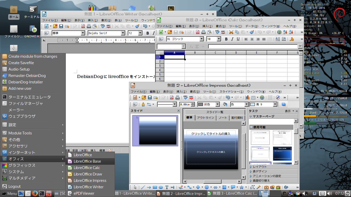The width and height of the screenshot is (351, 197).
Task: Select the Text tool in drawing toolbar
Action: pos(167,187)
